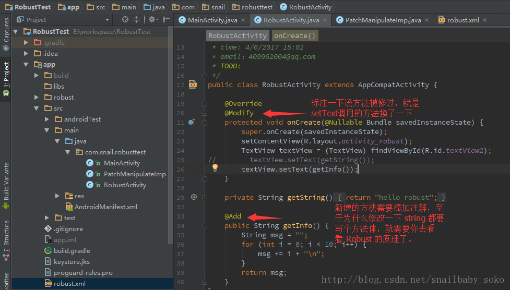Viewport: 510px width, 290px height.
Task: Click the @ gutter marker on line 29
Action: [x=194, y=197]
